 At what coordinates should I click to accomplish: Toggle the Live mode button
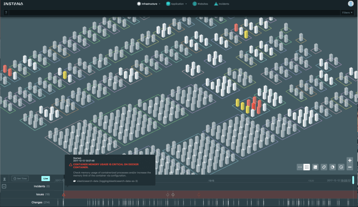pyautogui.click(x=46, y=178)
